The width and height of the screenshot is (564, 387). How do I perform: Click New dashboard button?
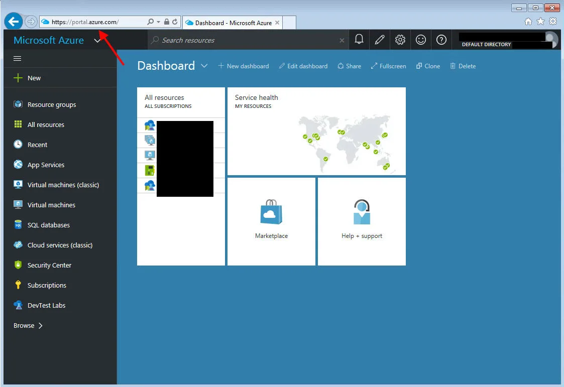(244, 66)
